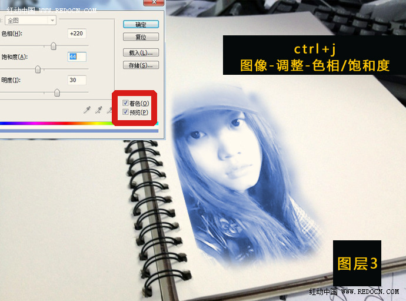Click the 复位 (Reset) button
Screen dimensions: 406x301
click(141, 37)
